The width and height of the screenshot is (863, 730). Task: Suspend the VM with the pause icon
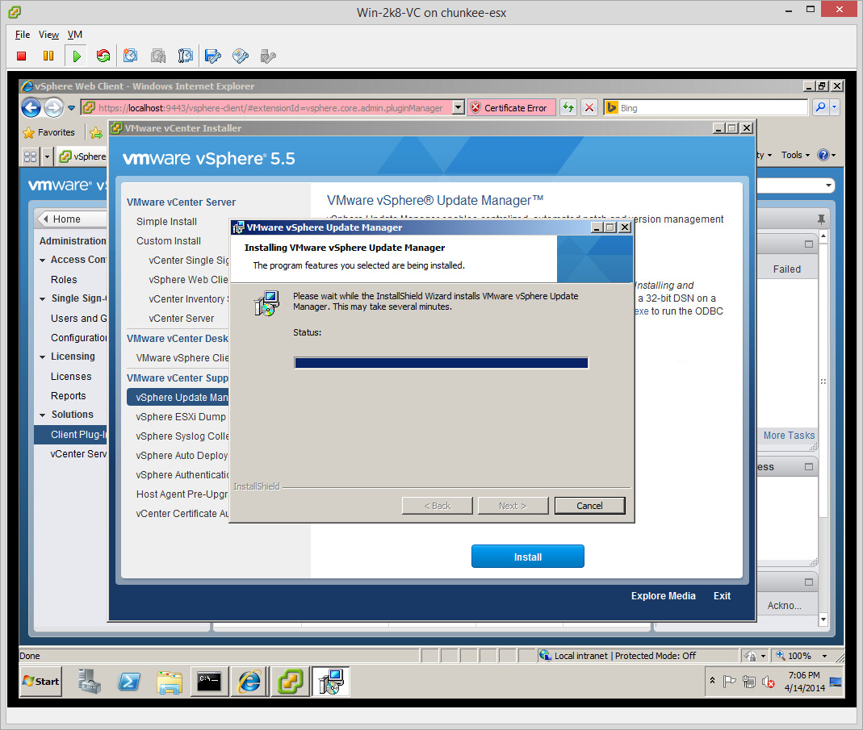point(48,56)
